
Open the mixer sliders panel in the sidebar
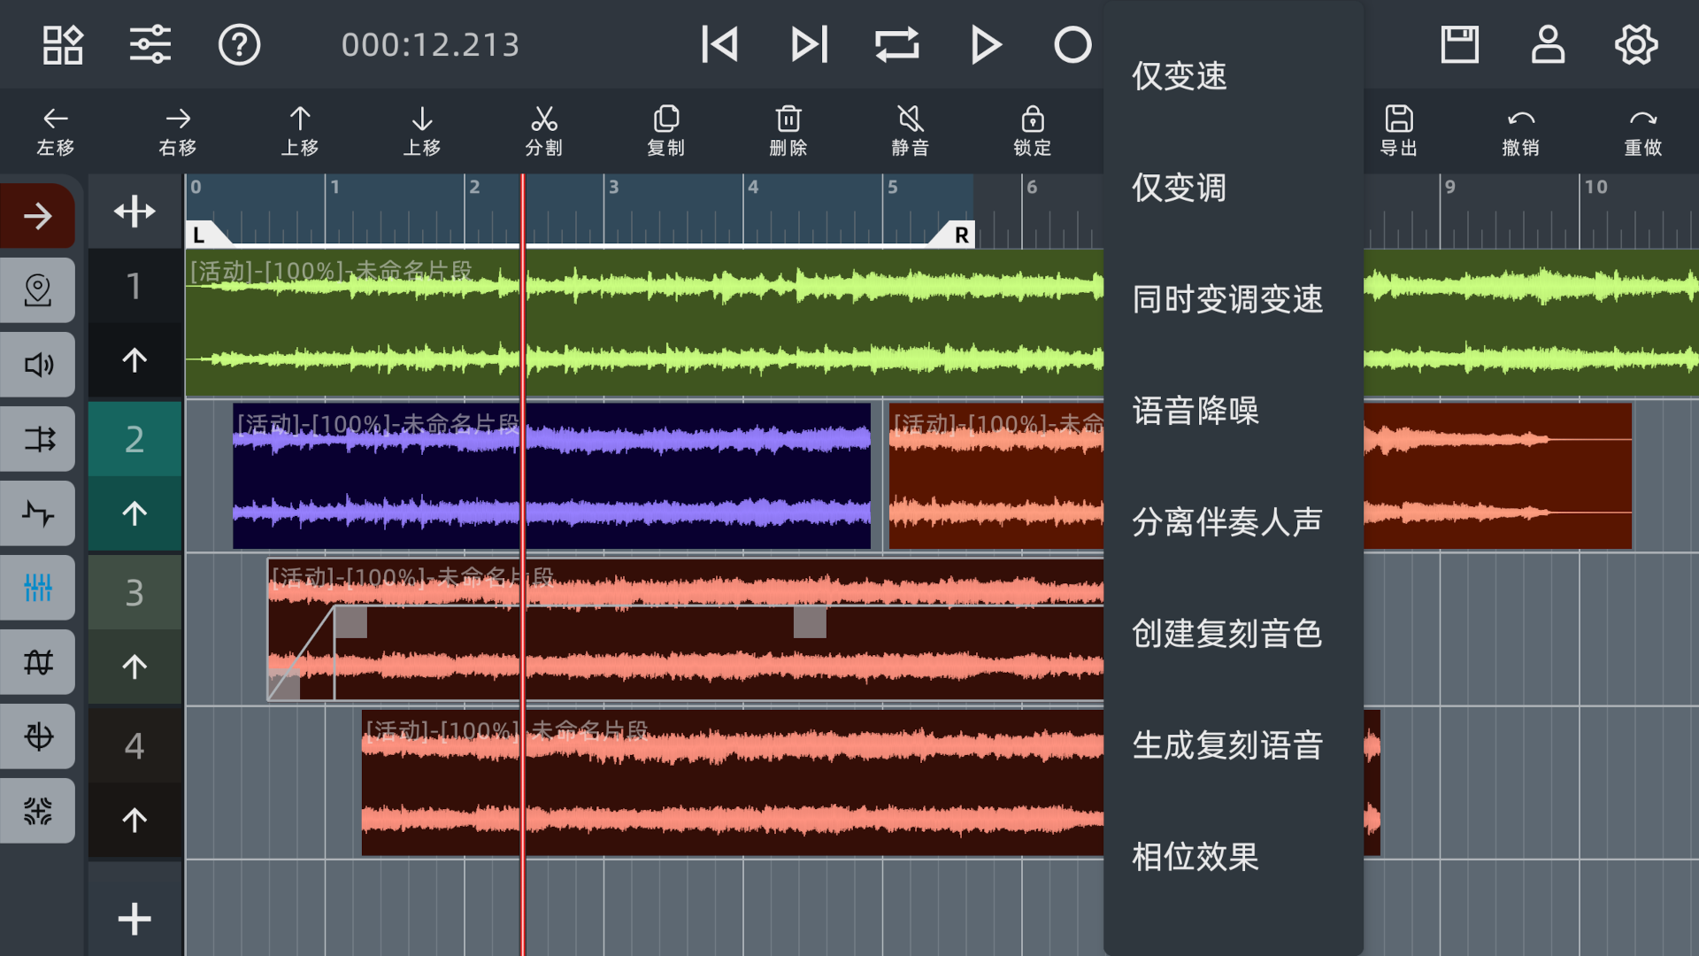pos(37,588)
